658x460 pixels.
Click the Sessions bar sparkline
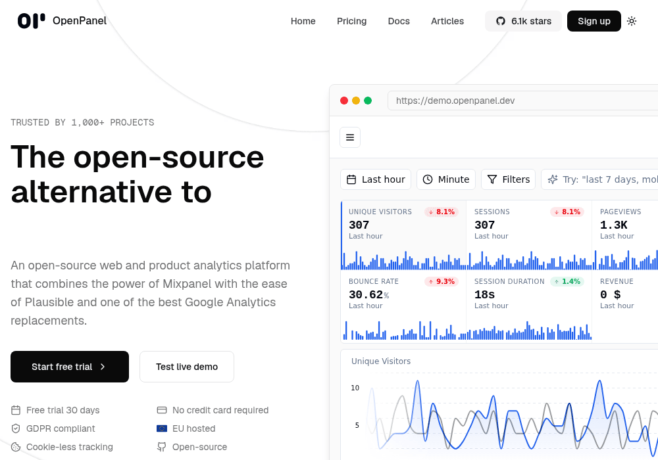(530, 260)
